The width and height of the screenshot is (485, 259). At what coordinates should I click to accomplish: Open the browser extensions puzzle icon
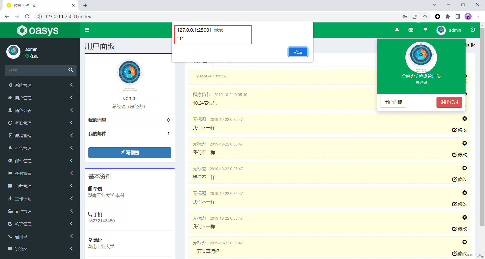click(x=448, y=16)
